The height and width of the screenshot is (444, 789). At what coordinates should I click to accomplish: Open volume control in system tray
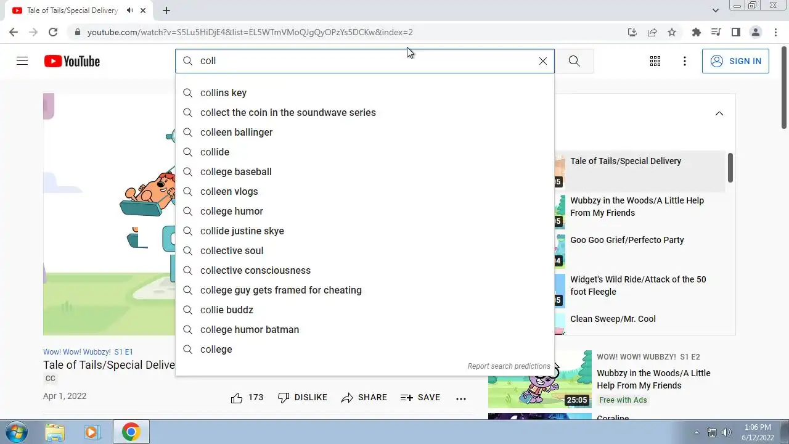(727, 432)
